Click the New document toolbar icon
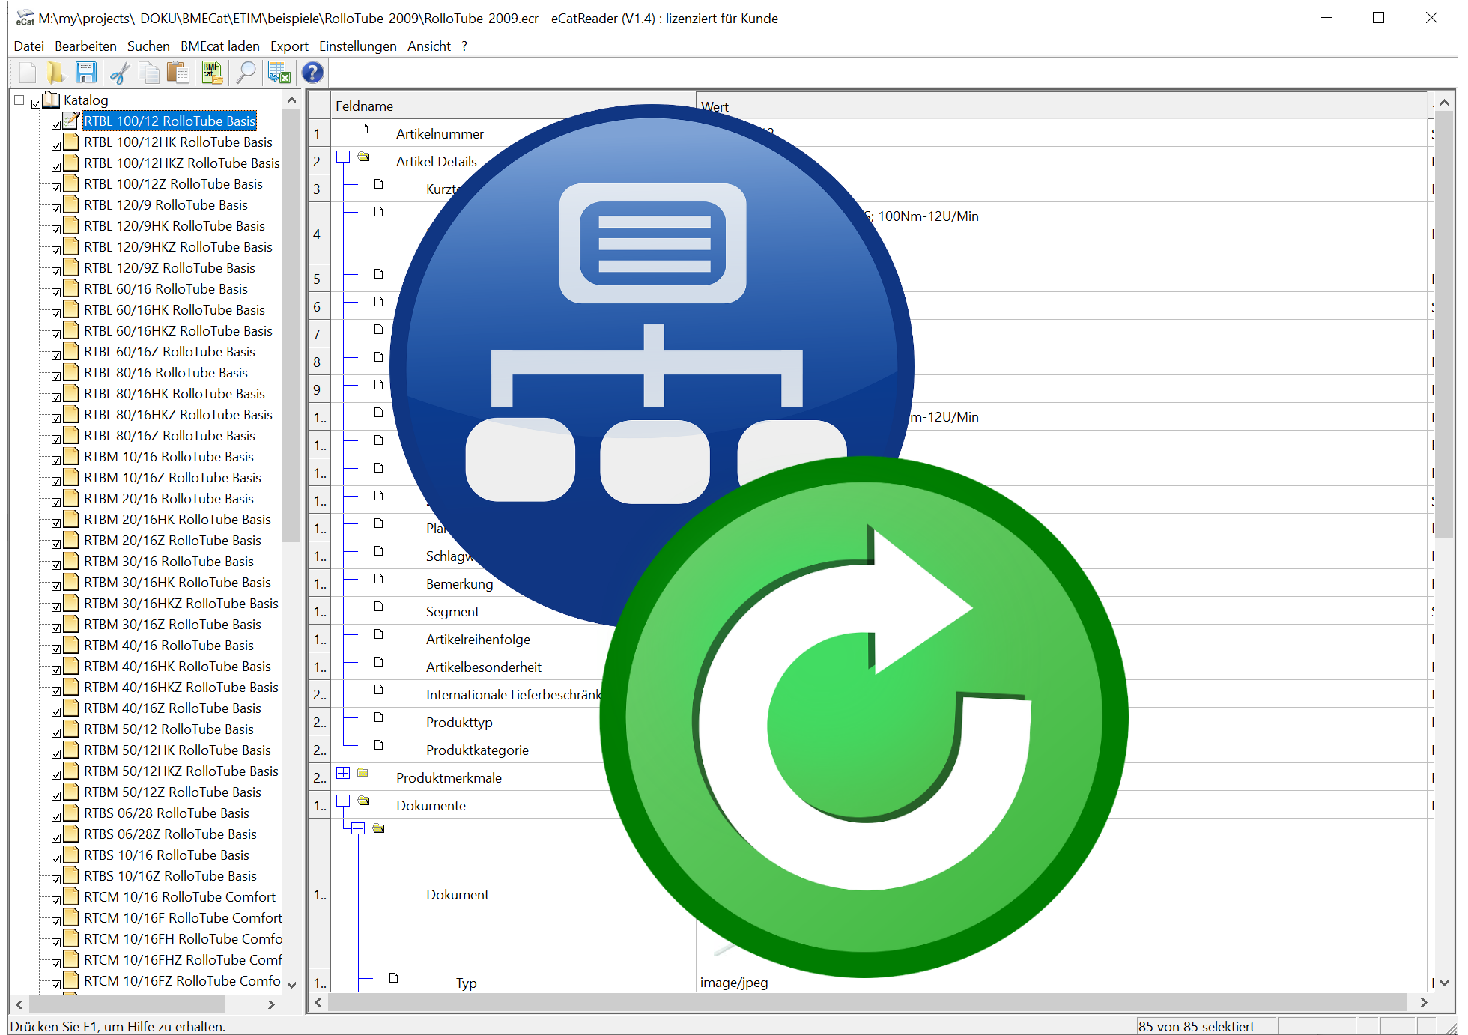 (x=28, y=73)
